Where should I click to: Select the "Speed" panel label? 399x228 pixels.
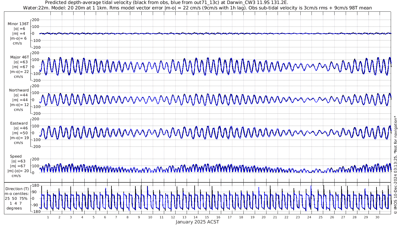16,156
